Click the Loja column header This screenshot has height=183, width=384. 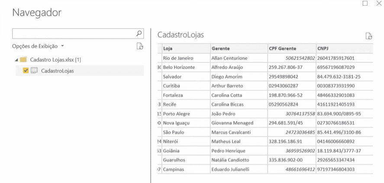[x=186, y=49]
